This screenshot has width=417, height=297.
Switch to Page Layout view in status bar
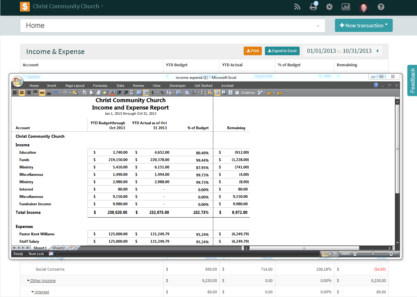pos(330,254)
